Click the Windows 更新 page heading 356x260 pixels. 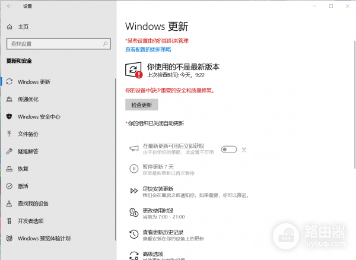157,26
